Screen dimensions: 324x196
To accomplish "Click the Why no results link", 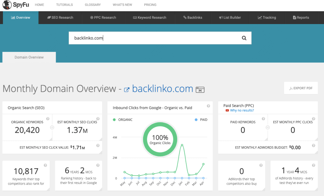I will coord(242,111).
